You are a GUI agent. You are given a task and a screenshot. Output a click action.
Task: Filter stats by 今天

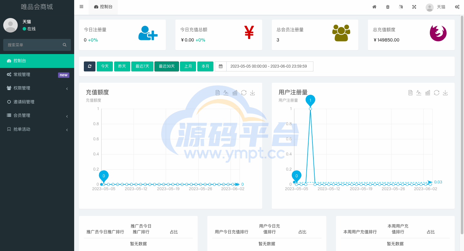[x=105, y=66]
